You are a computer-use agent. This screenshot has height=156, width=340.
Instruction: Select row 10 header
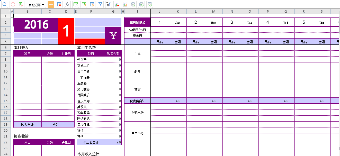5,71
